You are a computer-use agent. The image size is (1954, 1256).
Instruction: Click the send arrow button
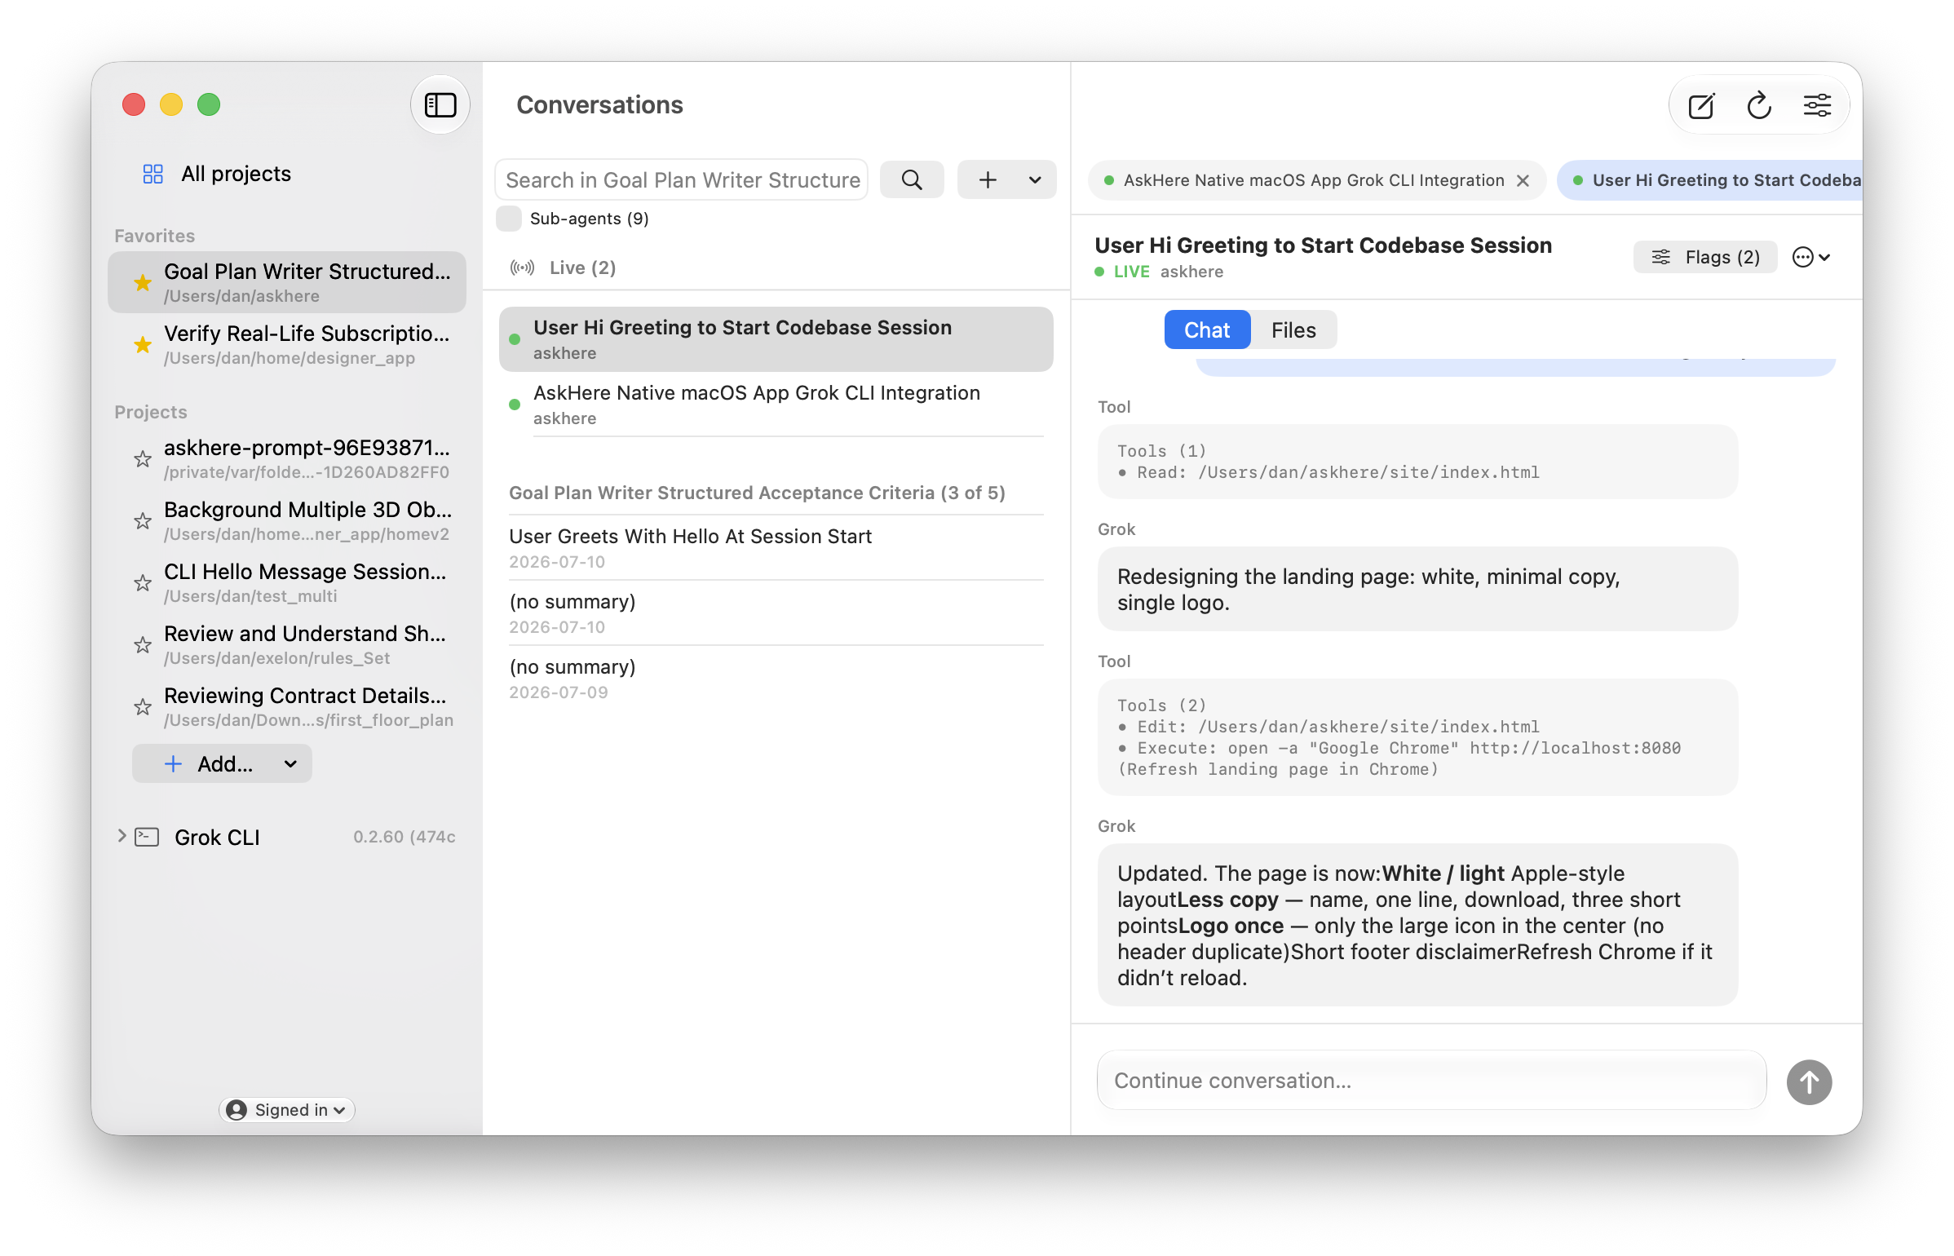[1809, 1082]
